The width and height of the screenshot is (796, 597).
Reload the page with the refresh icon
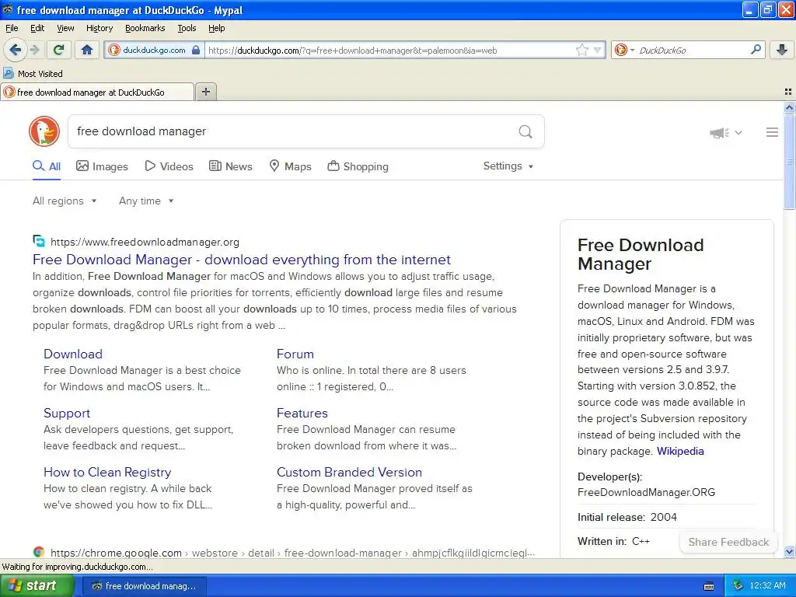[x=58, y=50]
